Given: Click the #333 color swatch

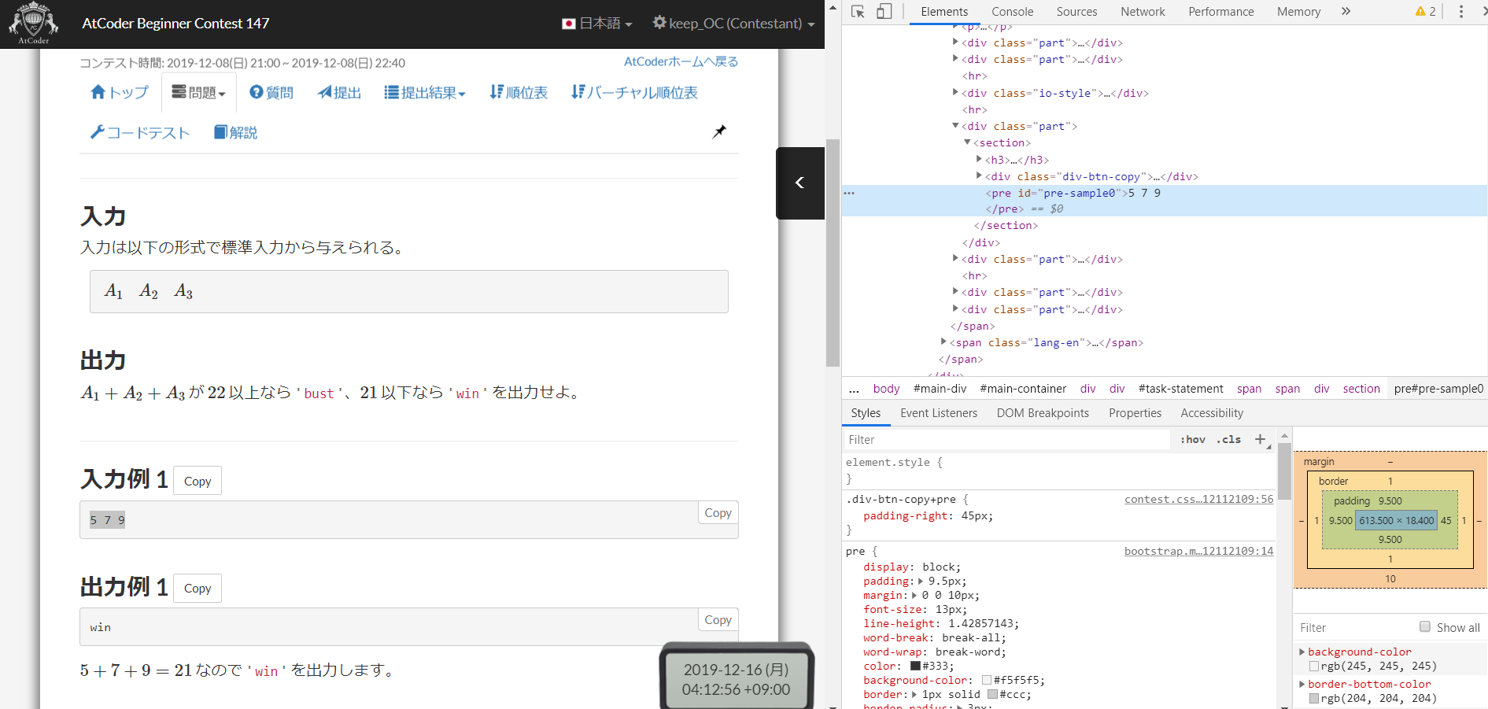Looking at the screenshot, I should coord(915,667).
